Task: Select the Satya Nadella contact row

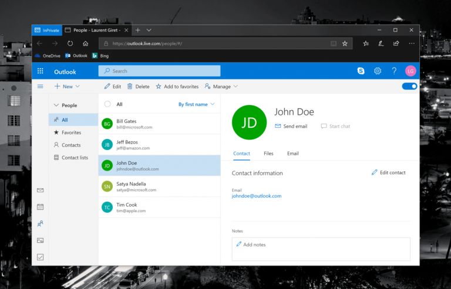Action: [159, 186]
